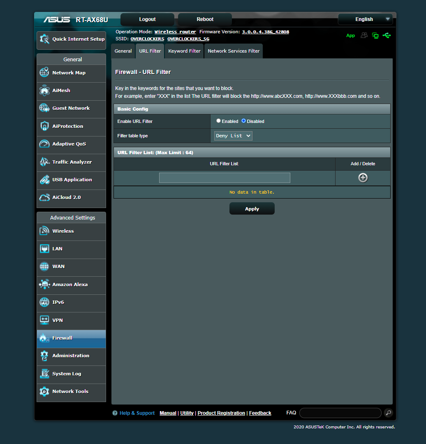The image size is (426, 444).
Task: Open the Utility link
Action: click(x=187, y=413)
